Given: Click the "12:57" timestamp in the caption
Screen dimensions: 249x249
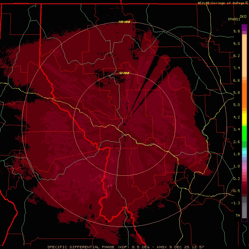Looking at the screenshot, I should (x=198, y=247).
